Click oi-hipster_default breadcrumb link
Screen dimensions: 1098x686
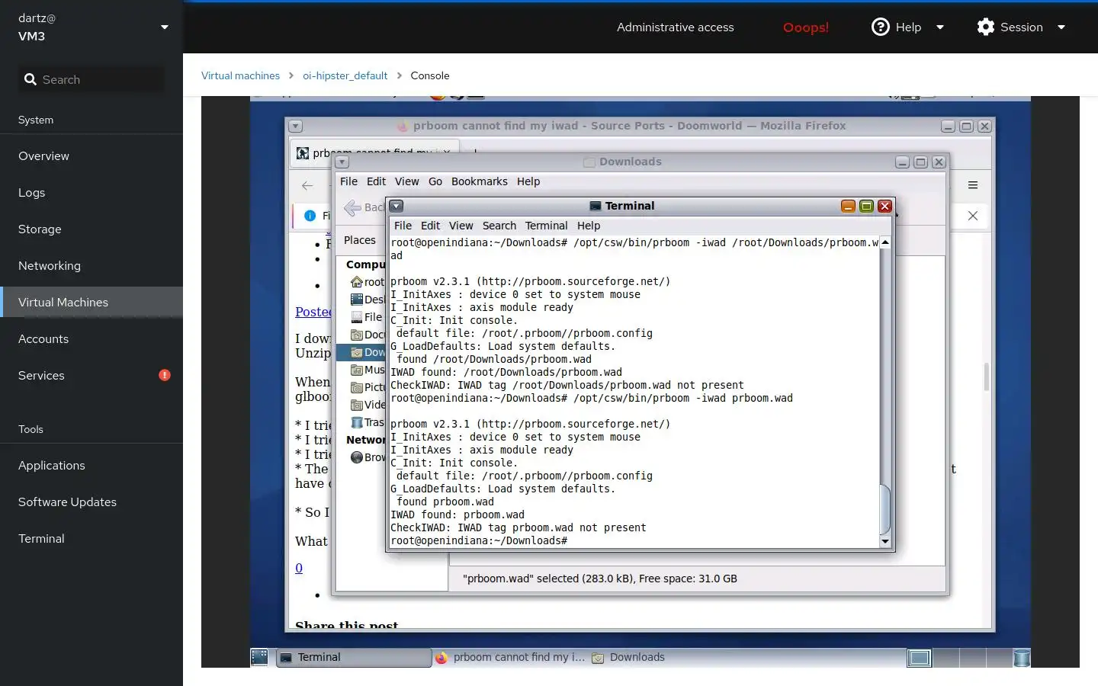[x=345, y=75]
